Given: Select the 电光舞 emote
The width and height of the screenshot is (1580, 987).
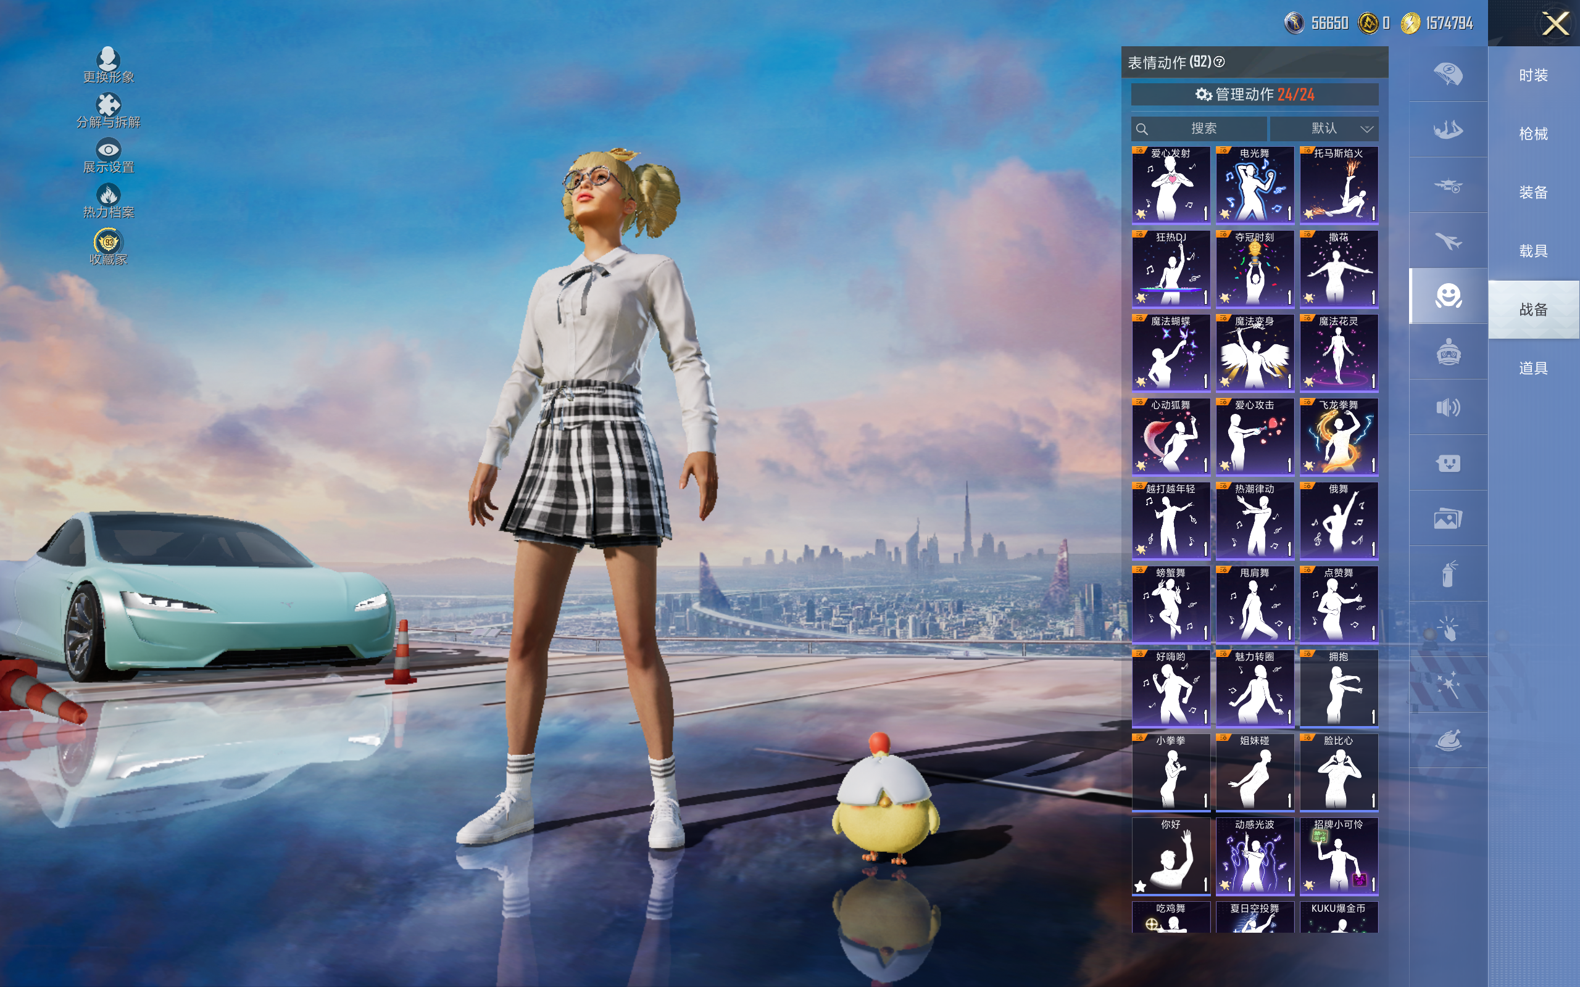Looking at the screenshot, I should point(1255,184).
